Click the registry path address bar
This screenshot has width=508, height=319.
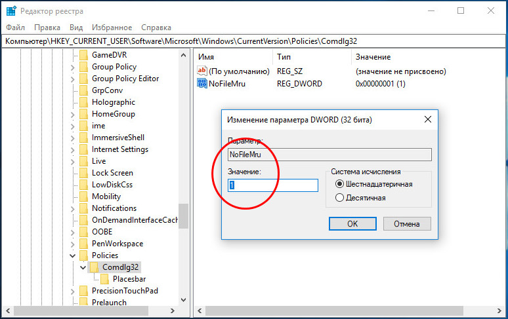254,41
